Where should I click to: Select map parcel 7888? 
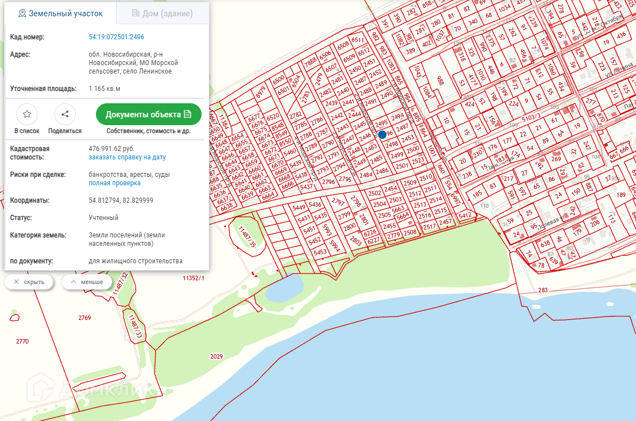[310, 62]
